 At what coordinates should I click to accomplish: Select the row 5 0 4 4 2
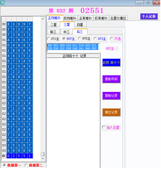(17, 87)
